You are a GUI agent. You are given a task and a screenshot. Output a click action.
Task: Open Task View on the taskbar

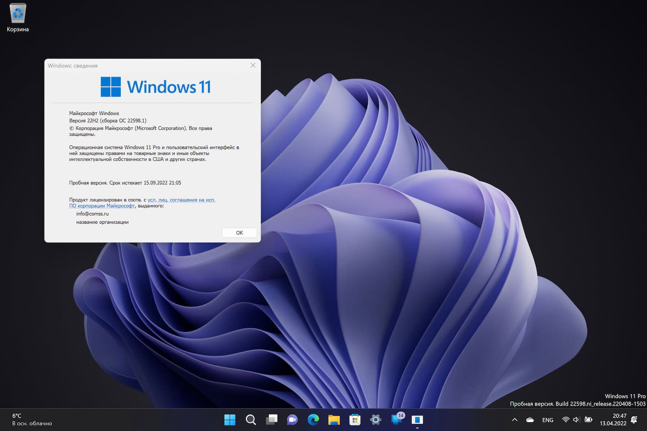272,419
